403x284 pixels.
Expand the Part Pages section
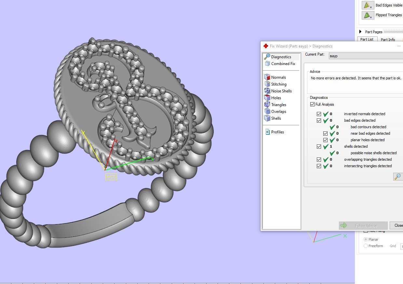coord(360,32)
